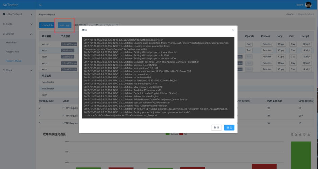318x169 pixels.
Task: Click cloud06-qa node tag in xuzh-1 row
Action: (x=69, y=44)
